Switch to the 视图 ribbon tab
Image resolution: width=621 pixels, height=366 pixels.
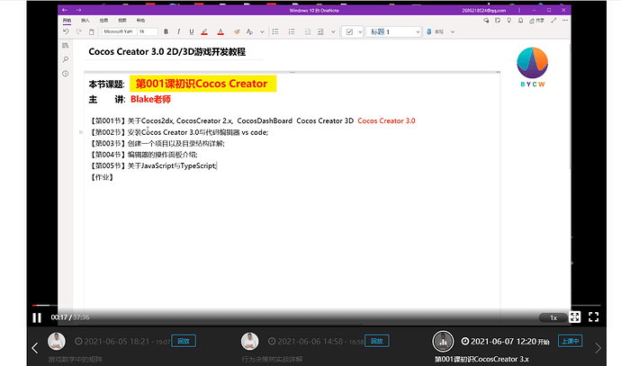122,21
